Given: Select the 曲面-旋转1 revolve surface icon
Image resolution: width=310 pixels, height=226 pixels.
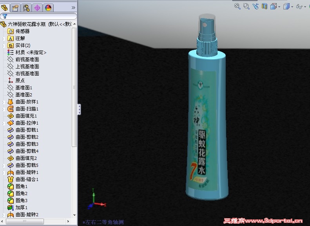Looking at the screenshot, I should 11,172.
